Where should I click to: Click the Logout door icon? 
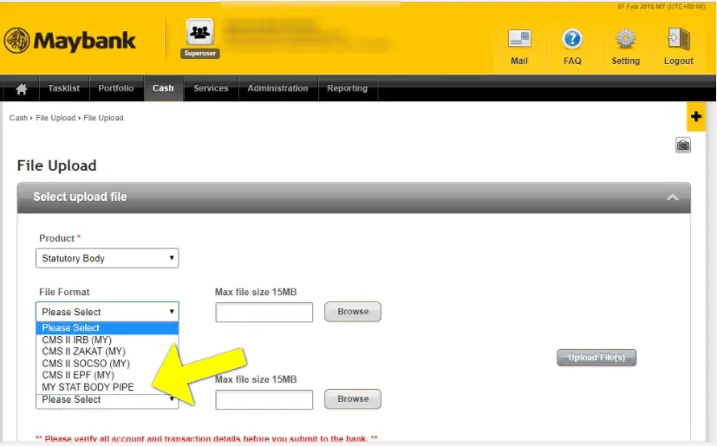679,39
